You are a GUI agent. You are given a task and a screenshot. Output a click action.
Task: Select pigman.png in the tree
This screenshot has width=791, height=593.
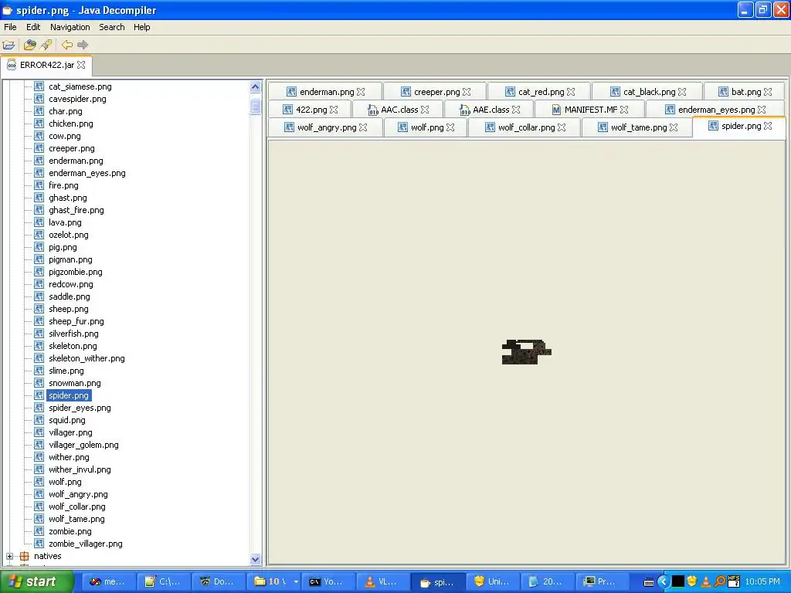tap(70, 259)
